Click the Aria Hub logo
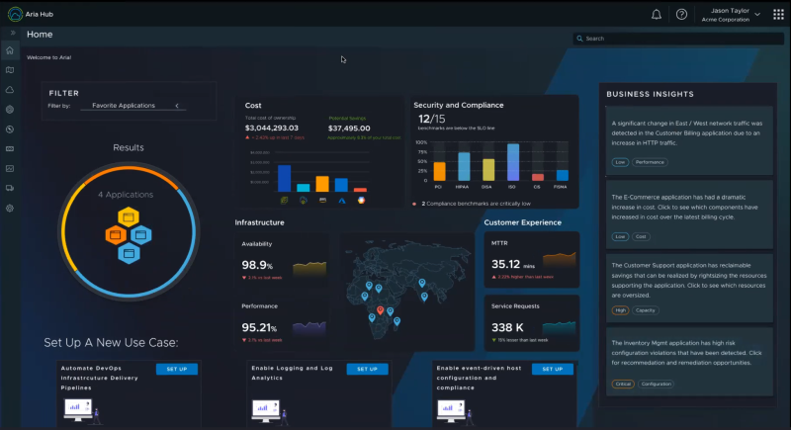The width and height of the screenshot is (791, 430). tap(15, 14)
